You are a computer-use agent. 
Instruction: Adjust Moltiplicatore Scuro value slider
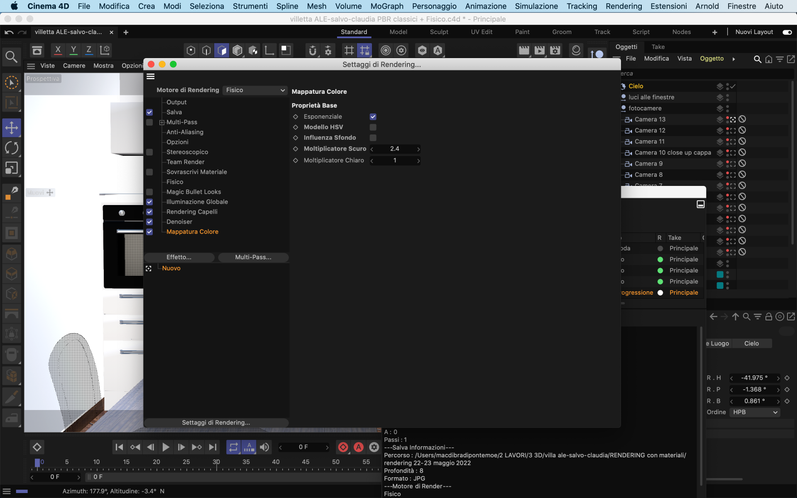tap(395, 149)
